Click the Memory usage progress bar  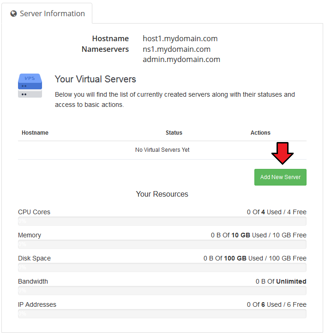click(162, 244)
